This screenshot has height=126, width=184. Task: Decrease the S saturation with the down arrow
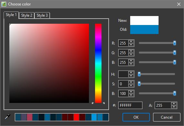click(x=131, y=86)
